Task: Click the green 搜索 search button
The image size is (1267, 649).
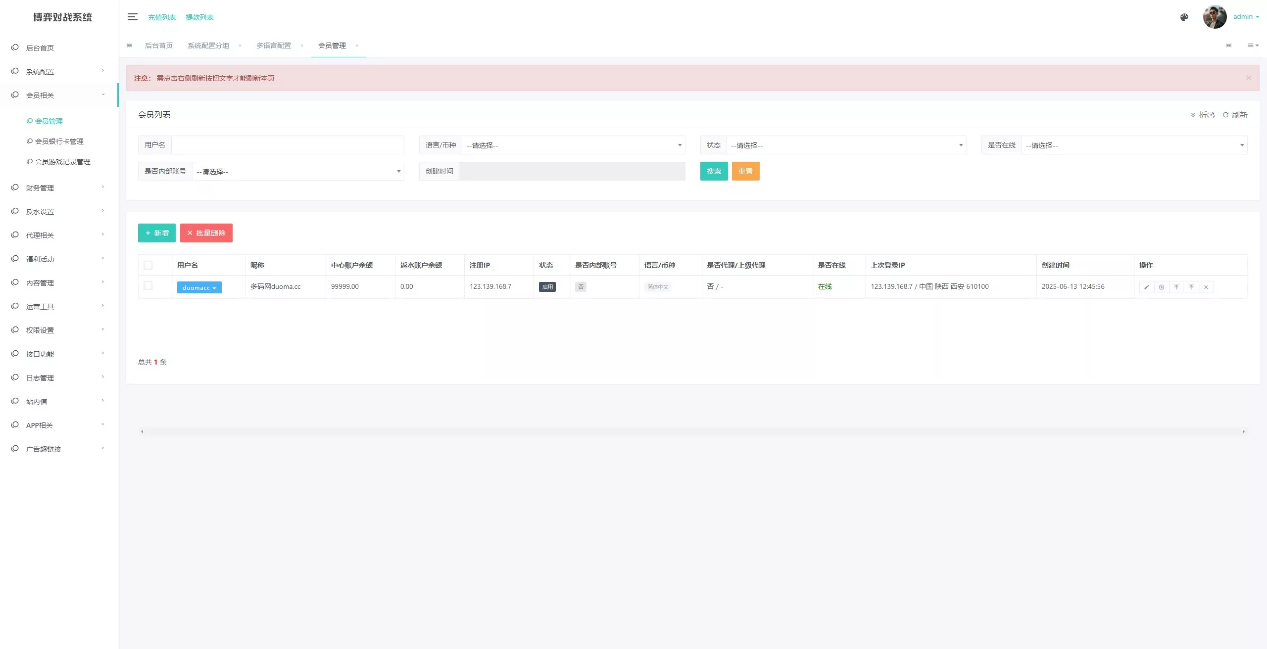Action: click(x=714, y=171)
